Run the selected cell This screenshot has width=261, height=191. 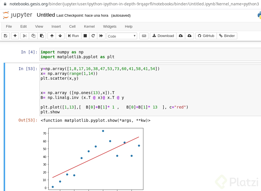74,36
